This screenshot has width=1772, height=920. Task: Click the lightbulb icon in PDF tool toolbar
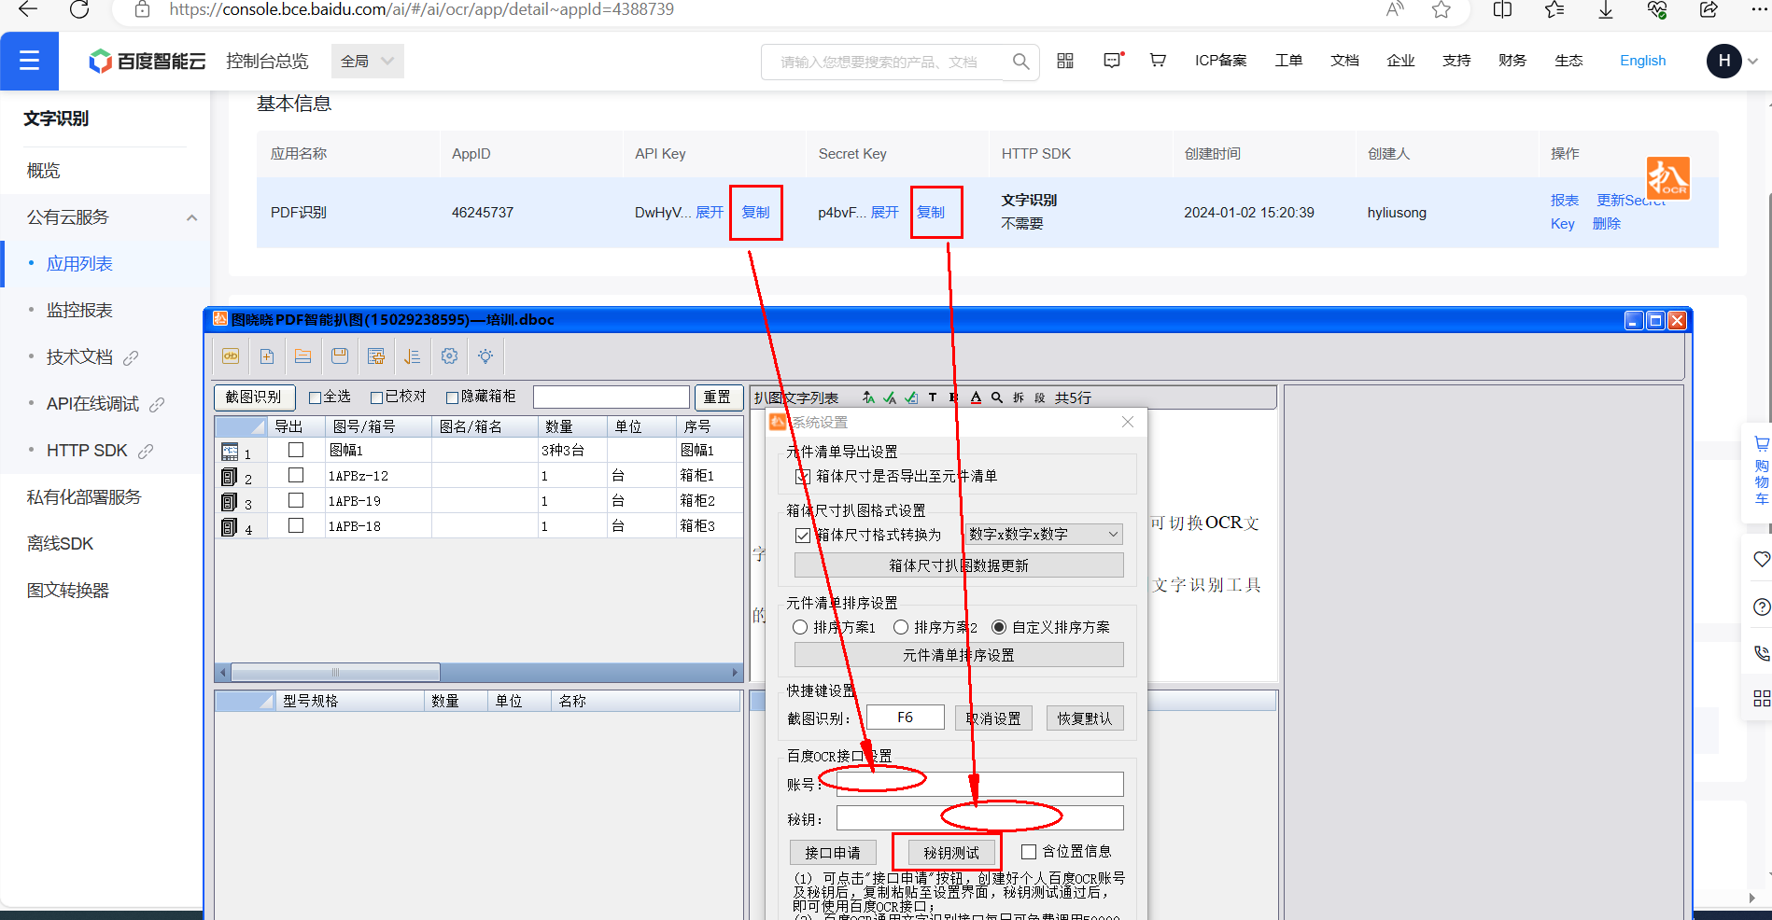(485, 356)
